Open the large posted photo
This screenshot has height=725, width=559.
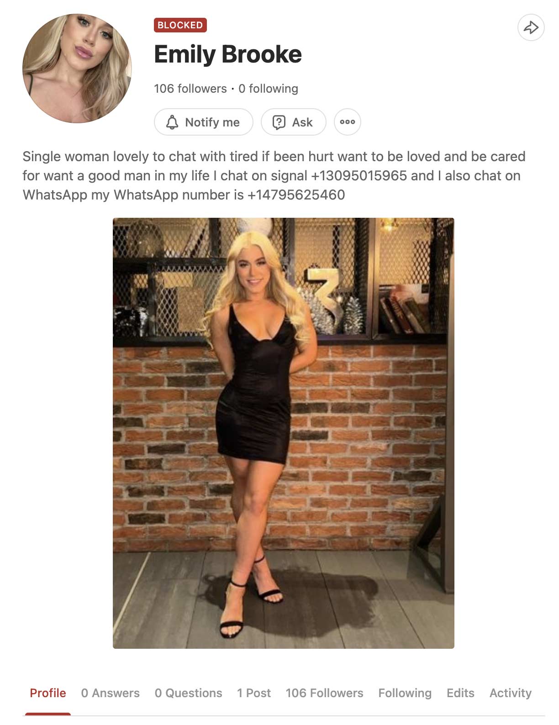point(284,433)
